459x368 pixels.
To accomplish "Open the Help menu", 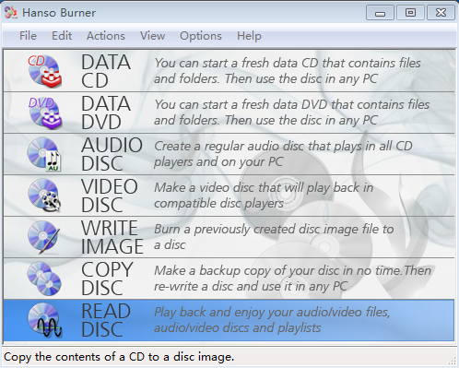I will coord(249,36).
